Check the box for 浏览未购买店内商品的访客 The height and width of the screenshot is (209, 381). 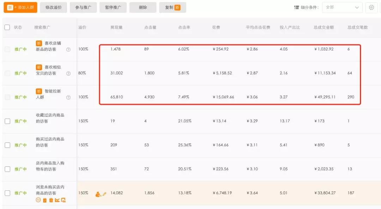coord(7,193)
